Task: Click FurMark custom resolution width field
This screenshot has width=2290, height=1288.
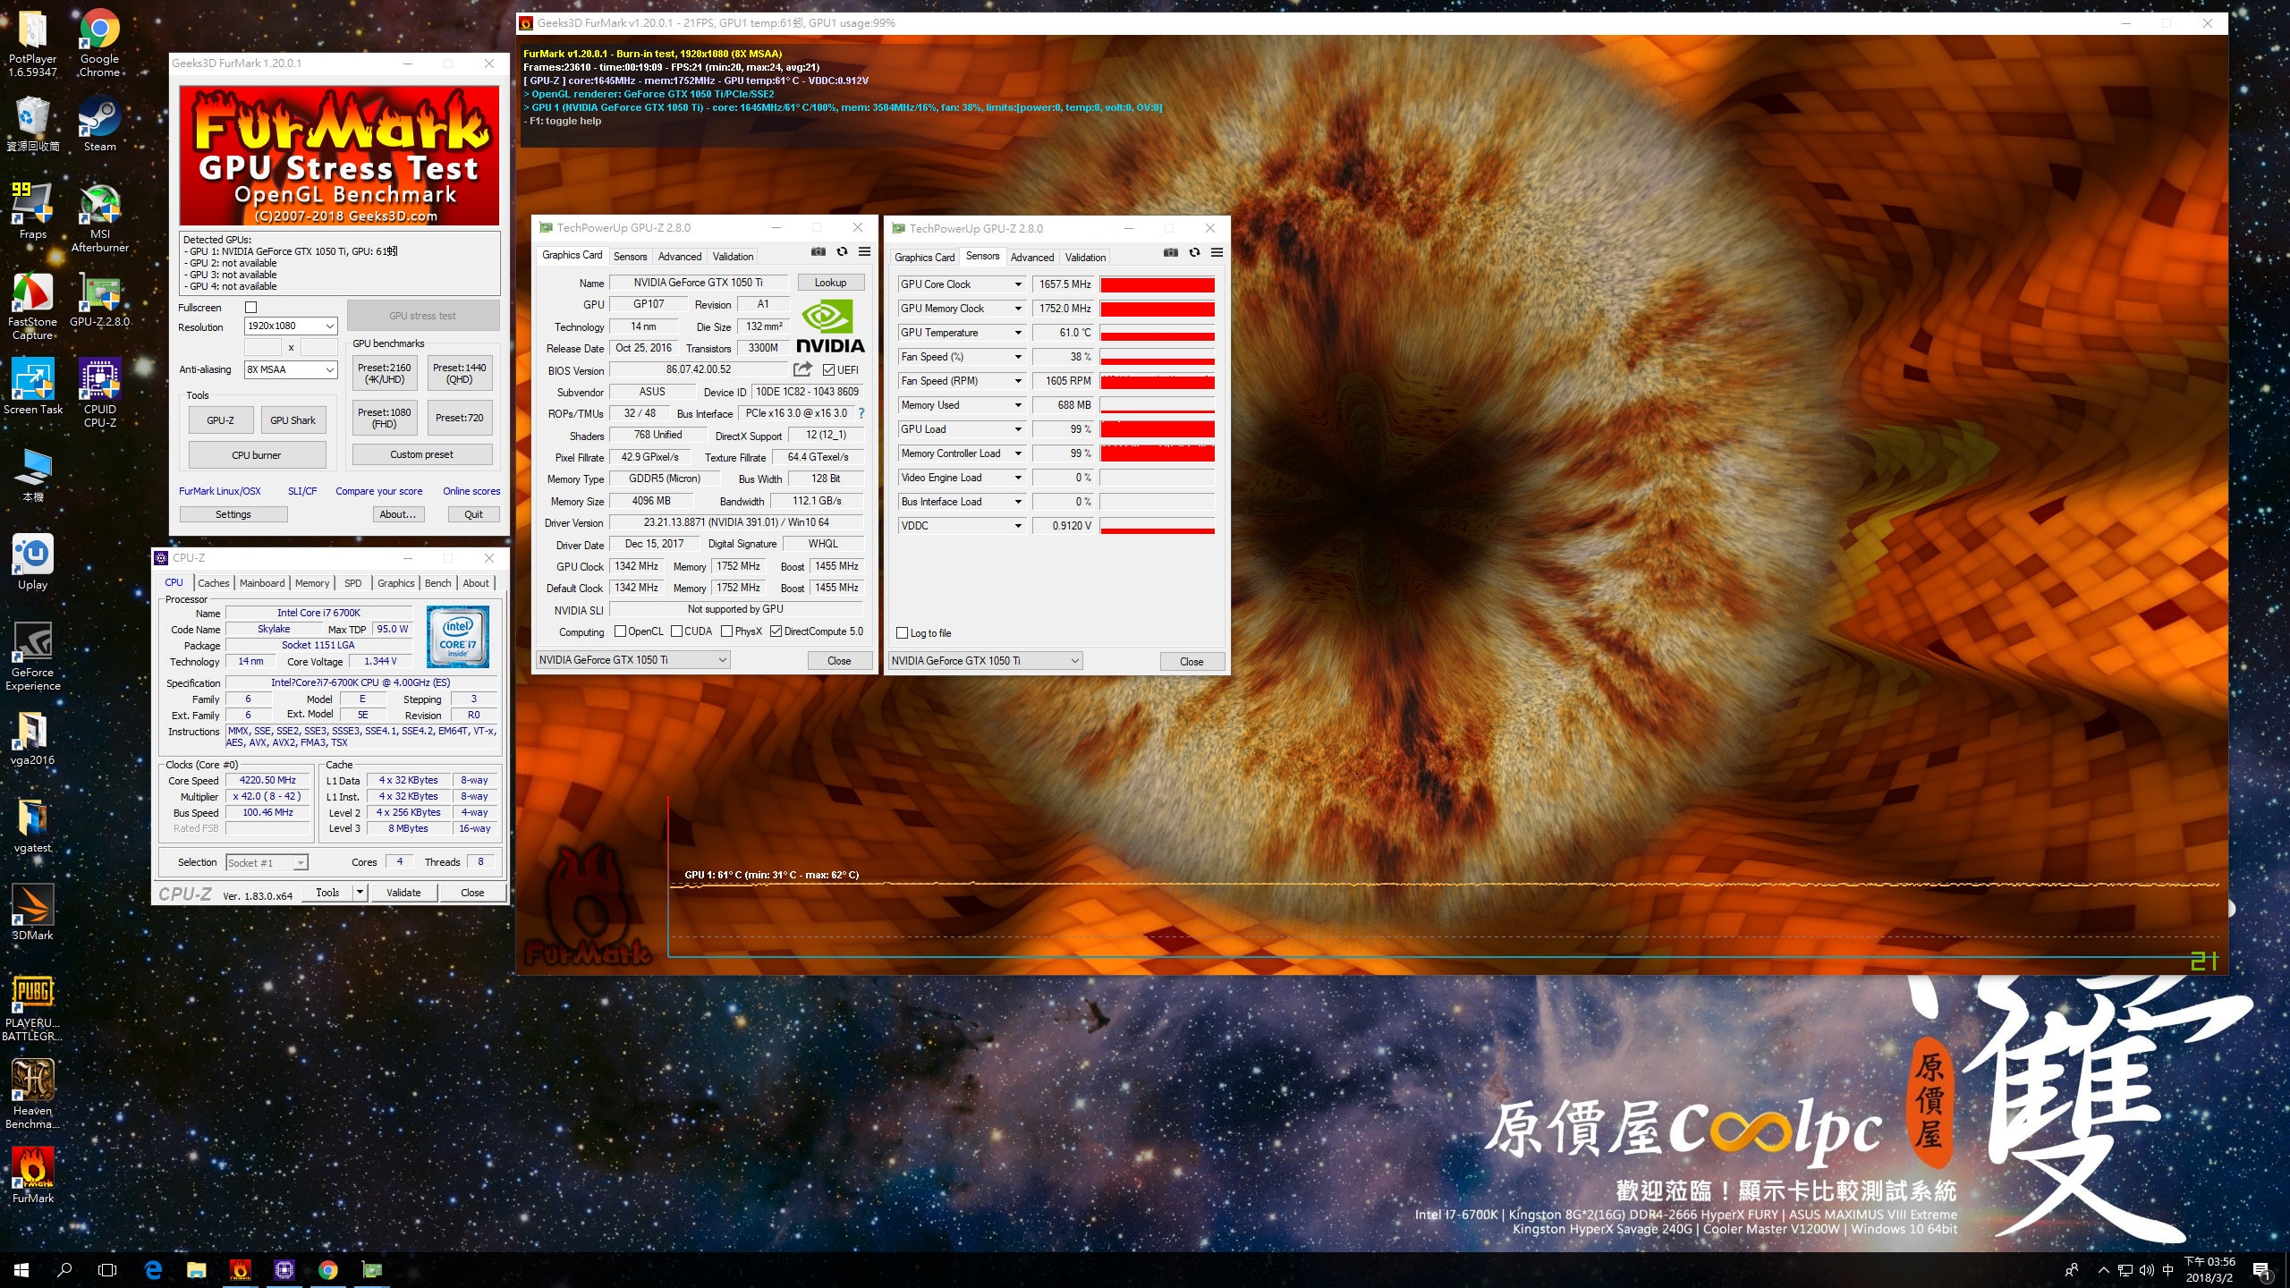Action: [x=263, y=347]
